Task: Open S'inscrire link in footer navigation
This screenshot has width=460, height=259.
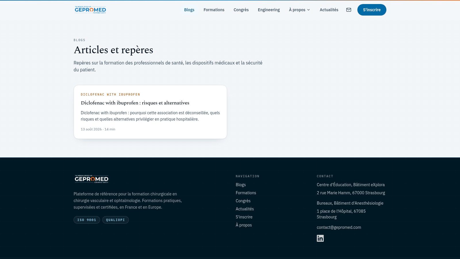Action: click(x=244, y=217)
